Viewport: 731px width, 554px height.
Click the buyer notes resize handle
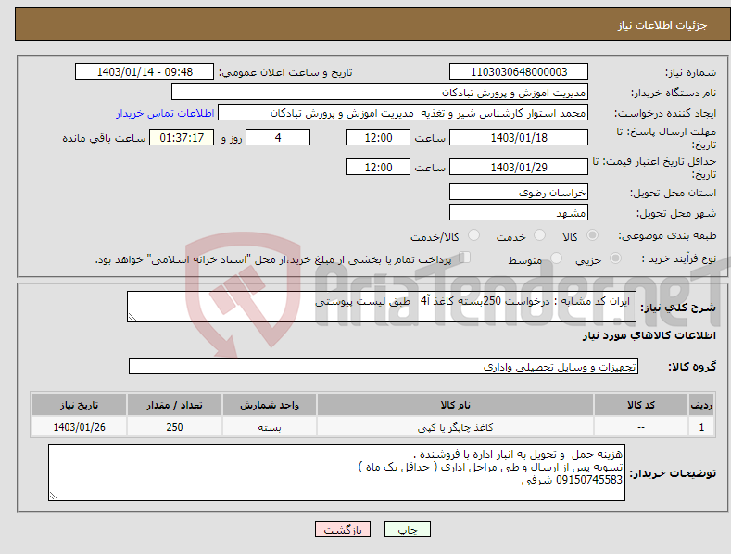point(54,497)
